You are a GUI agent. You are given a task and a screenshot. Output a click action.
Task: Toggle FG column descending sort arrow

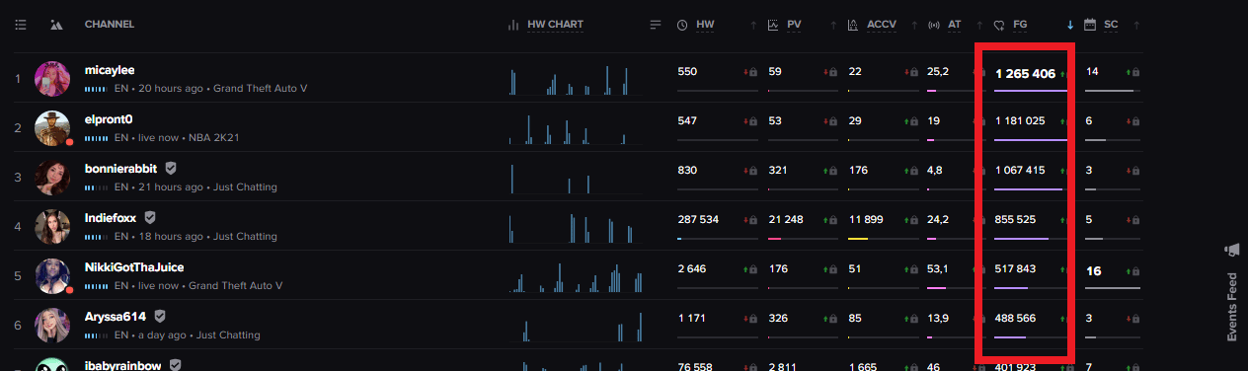click(x=1071, y=25)
